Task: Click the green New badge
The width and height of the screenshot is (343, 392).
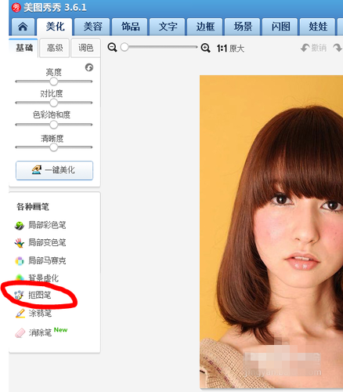Action: click(60, 330)
